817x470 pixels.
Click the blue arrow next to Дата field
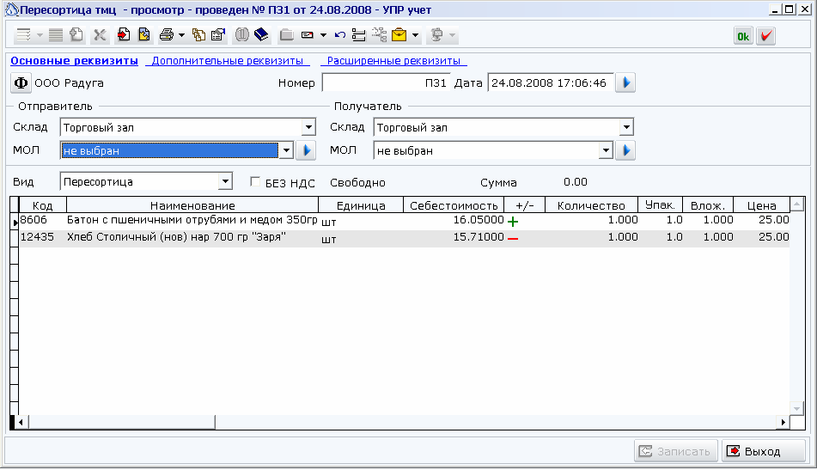(x=625, y=82)
